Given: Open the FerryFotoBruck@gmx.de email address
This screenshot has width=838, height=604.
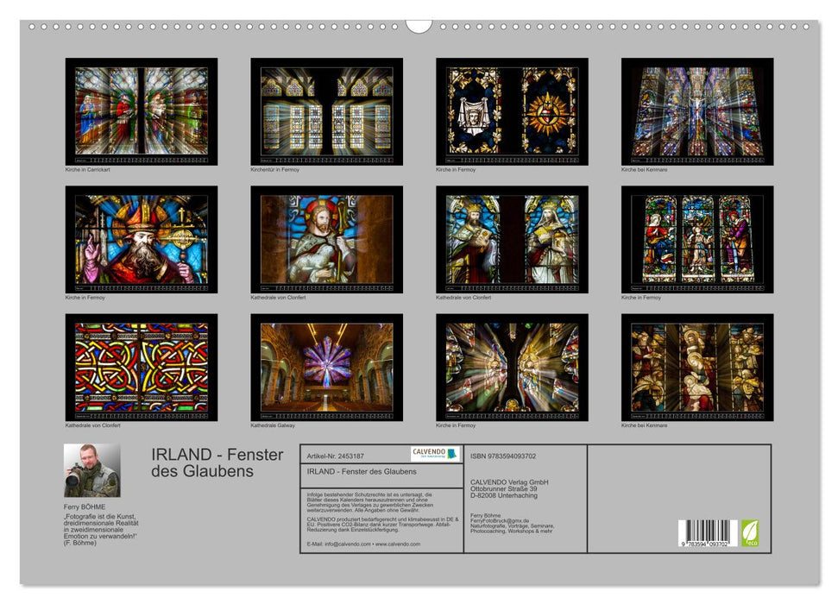Looking at the screenshot, I should pos(499,520).
